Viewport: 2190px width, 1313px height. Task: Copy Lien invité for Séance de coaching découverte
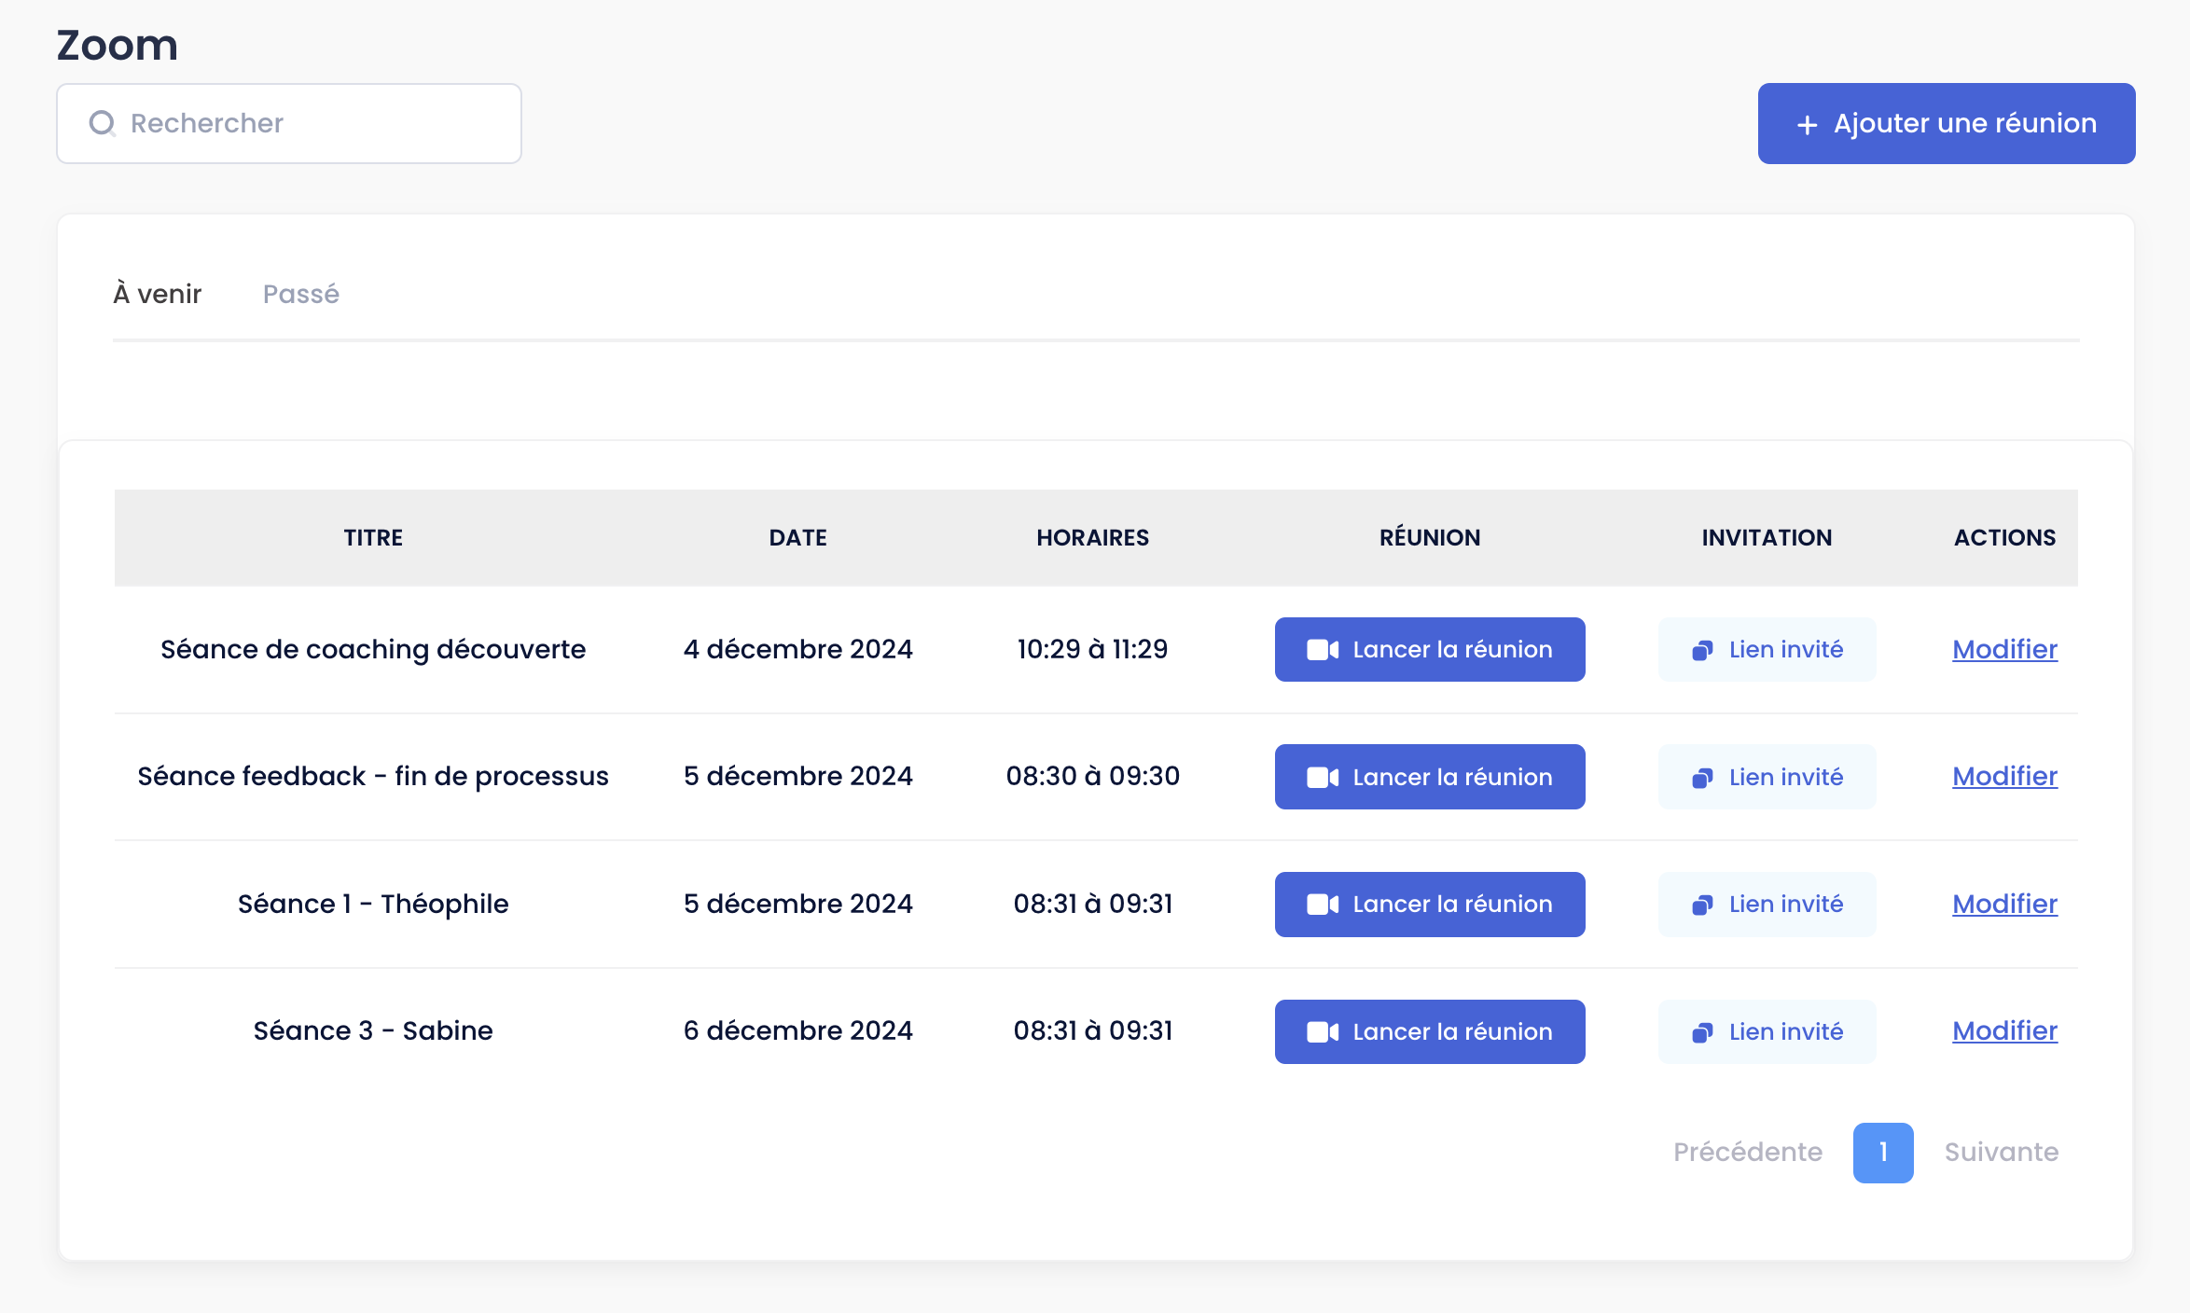(1767, 649)
